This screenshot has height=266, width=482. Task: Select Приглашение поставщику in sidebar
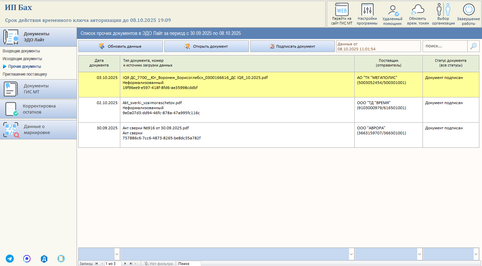click(25, 74)
